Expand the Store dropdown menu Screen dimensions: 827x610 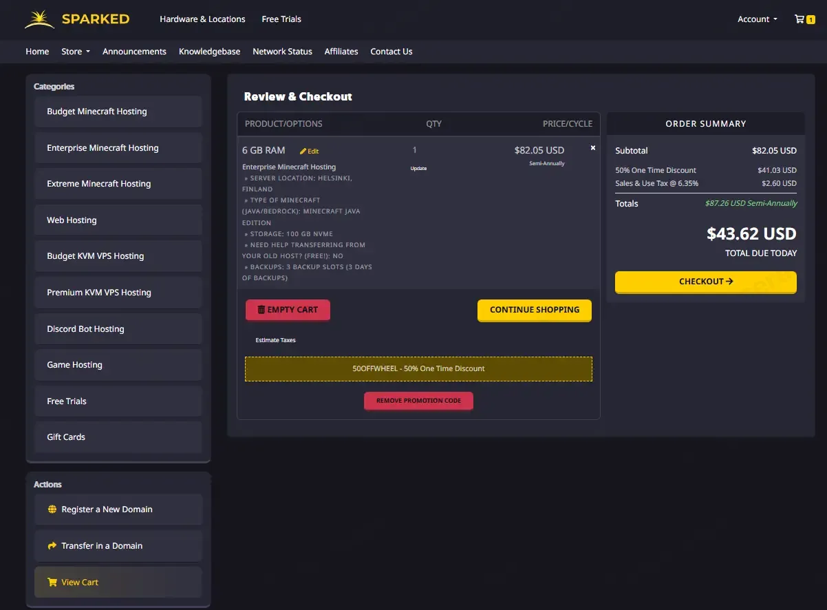pyautogui.click(x=76, y=52)
